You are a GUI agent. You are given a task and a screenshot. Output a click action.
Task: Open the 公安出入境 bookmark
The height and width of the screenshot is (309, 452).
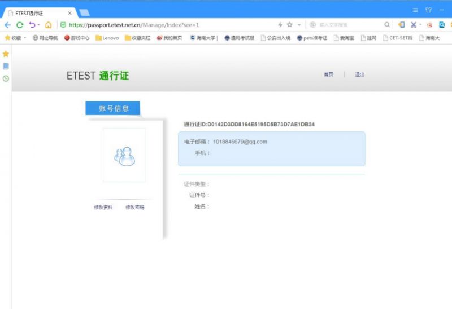pyautogui.click(x=275, y=38)
